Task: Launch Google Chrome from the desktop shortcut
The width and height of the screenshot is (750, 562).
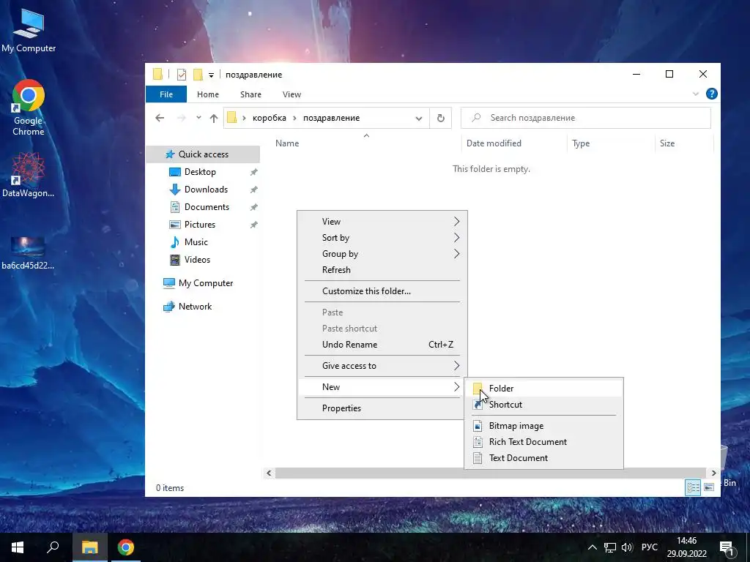Action: pyautogui.click(x=29, y=108)
